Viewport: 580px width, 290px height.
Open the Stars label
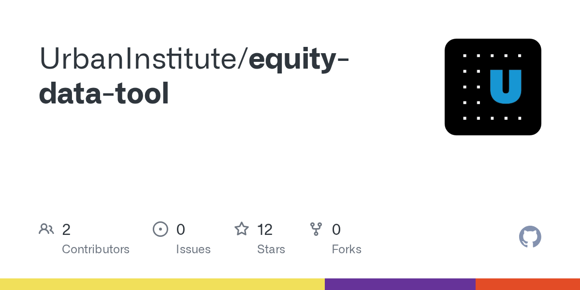pos(271,249)
